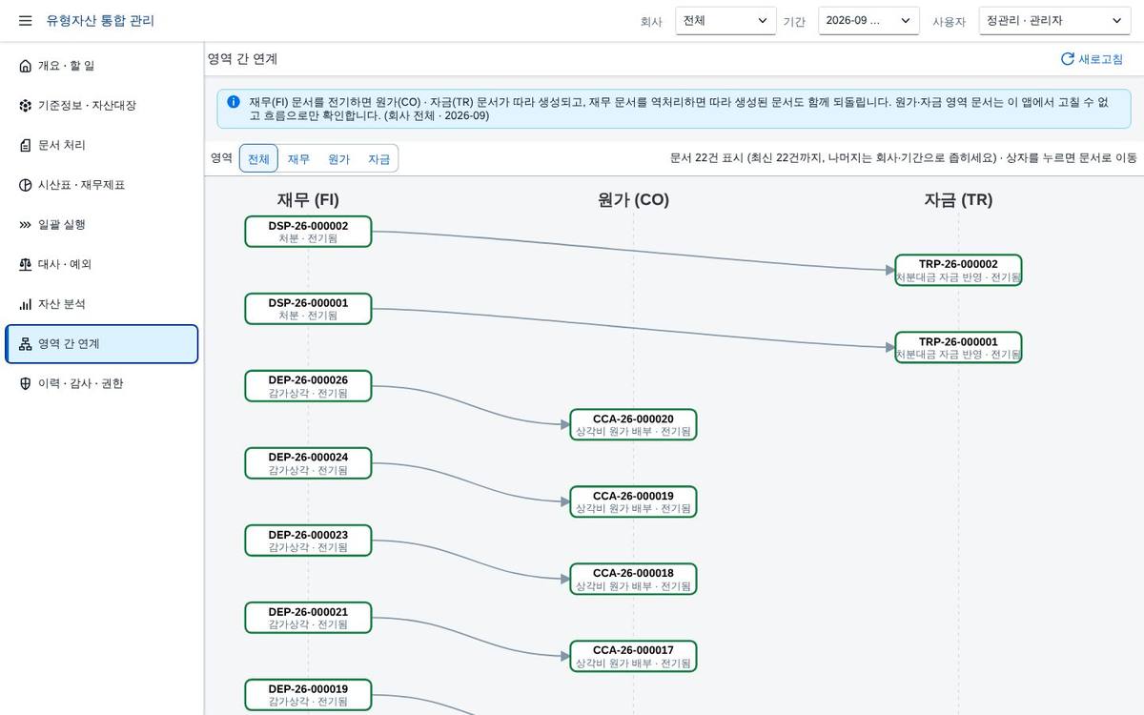This screenshot has height=715, width=1144.
Task: Open document box DSP-26-000001
Action: [308, 309]
